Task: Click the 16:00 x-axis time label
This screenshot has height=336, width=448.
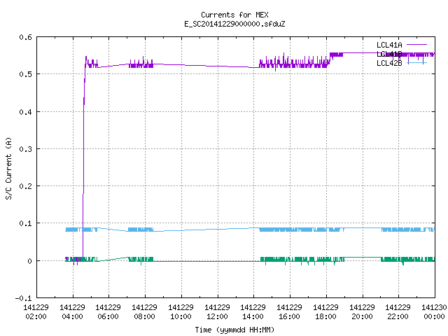Action: click(x=289, y=316)
